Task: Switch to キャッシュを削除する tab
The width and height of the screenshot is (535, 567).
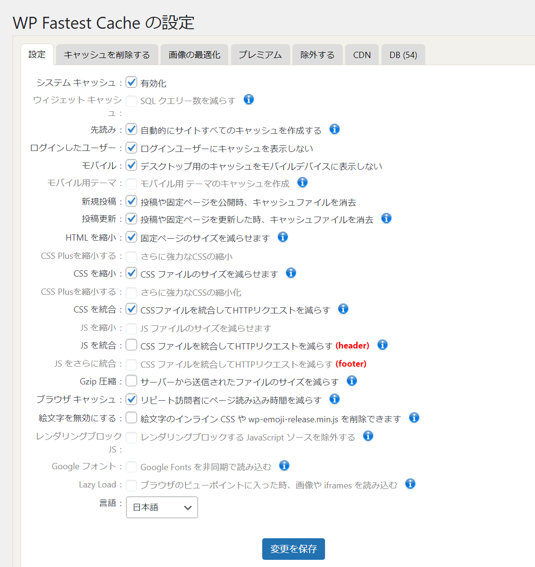Action: [x=107, y=55]
